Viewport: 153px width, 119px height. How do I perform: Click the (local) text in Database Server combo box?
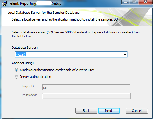(x=21, y=54)
